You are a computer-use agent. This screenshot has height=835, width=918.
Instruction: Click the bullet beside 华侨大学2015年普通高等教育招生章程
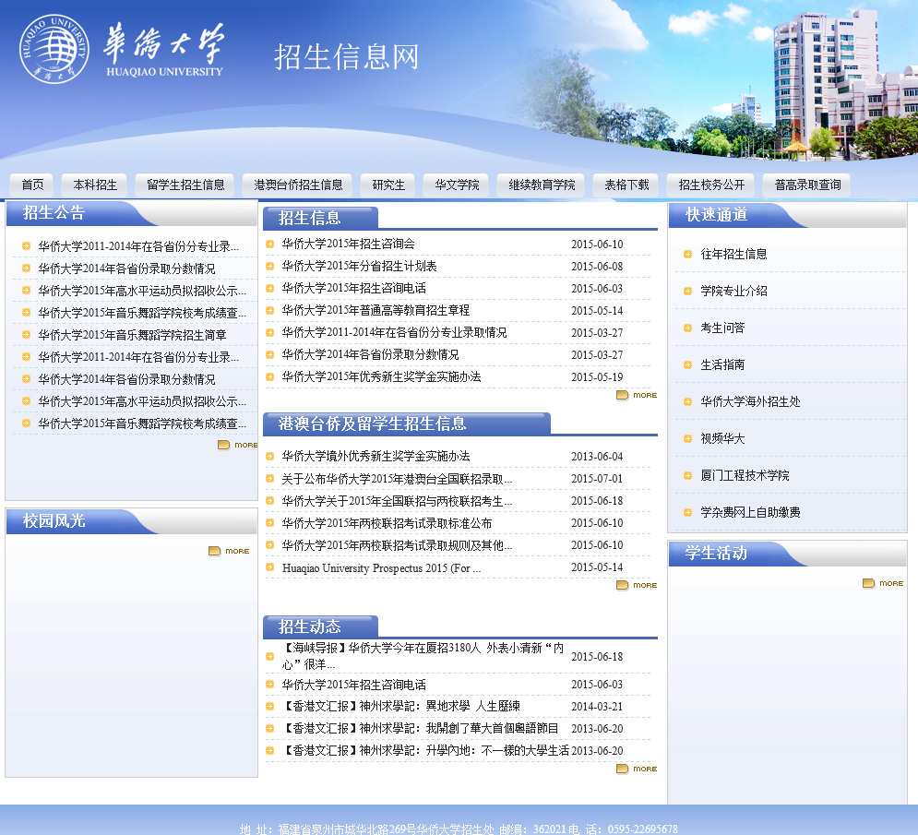(x=270, y=310)
